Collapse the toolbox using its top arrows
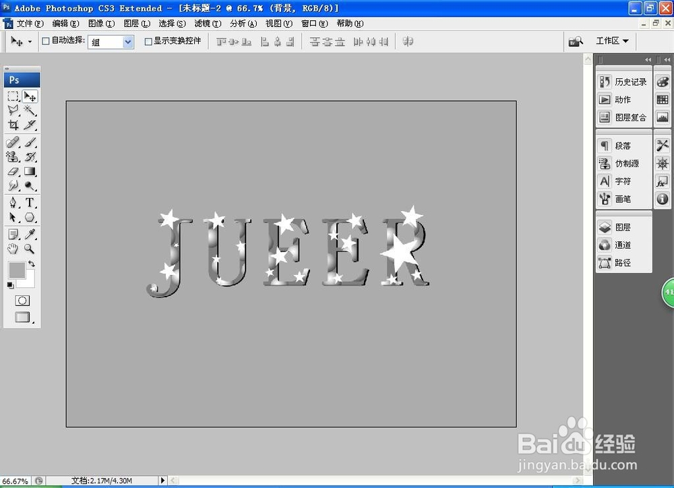The image size is (674, 488). click(x=7, y=68)
